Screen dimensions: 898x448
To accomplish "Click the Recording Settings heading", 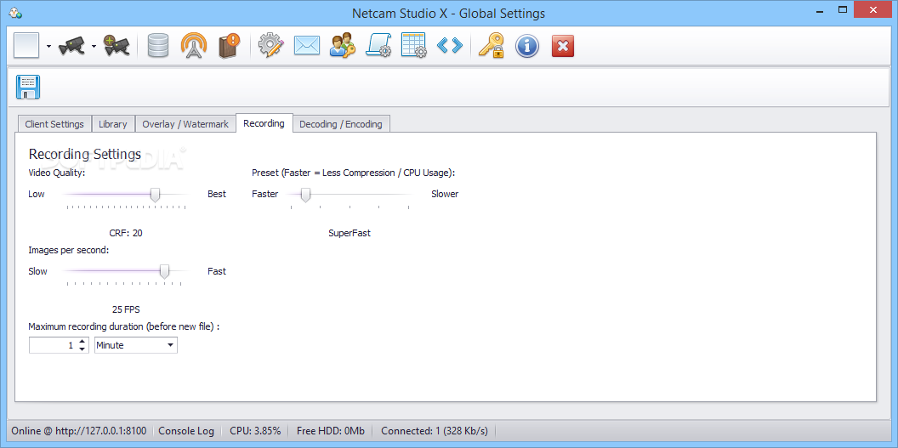I will pos(85,154).
